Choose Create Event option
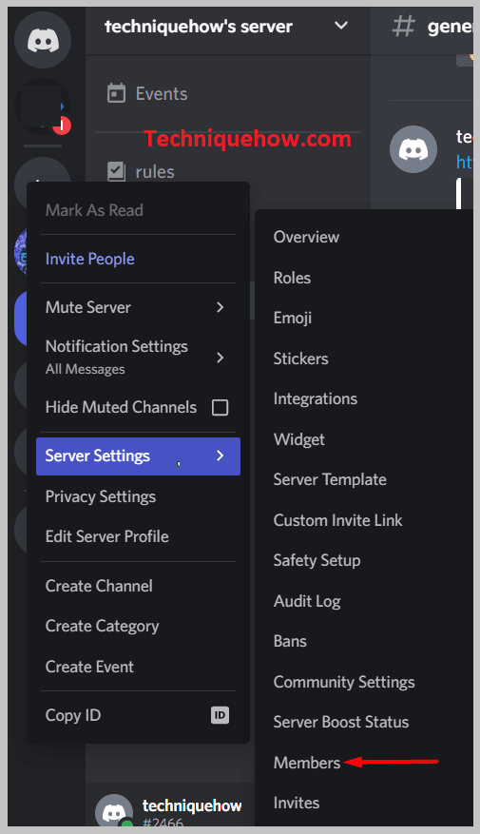 click(138, 667)
